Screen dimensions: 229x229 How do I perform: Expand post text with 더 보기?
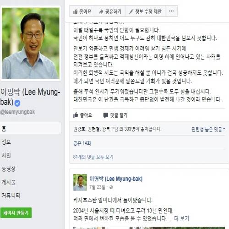coord(181,218)
